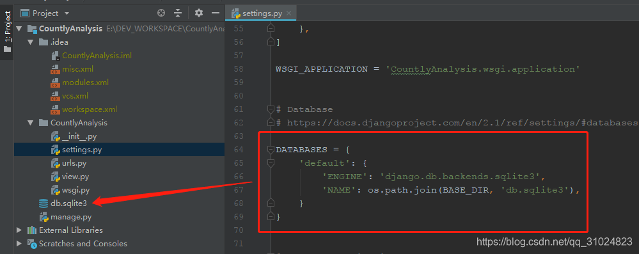639x254 pixels.
Task: Click the misc.xml file icon
Action: pyautogui.click(x=55, y=69)
